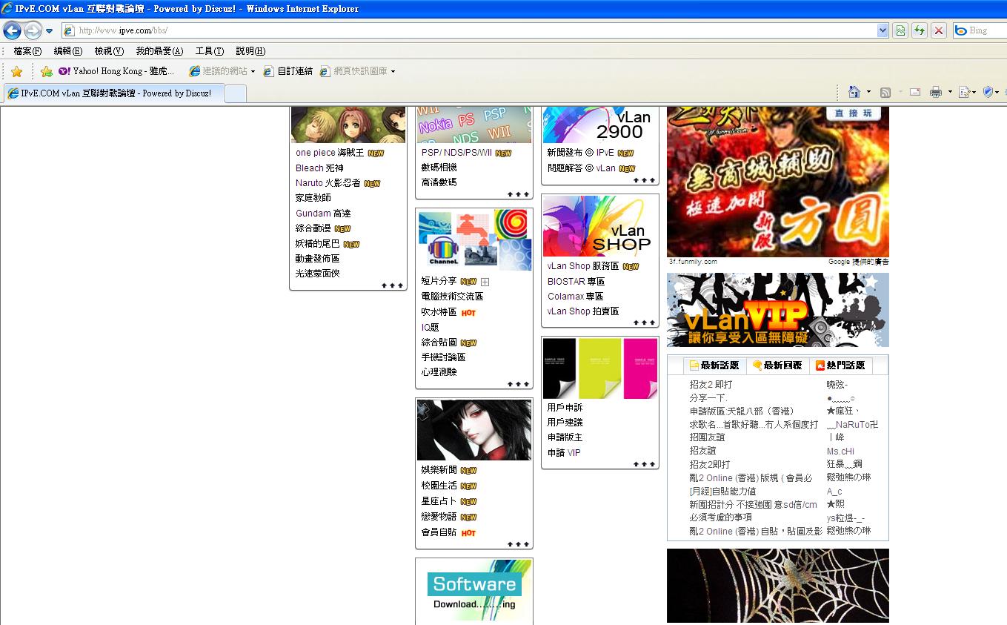
Task: Click the Compatibility View icon beside address bar
Action: (900, 30)
